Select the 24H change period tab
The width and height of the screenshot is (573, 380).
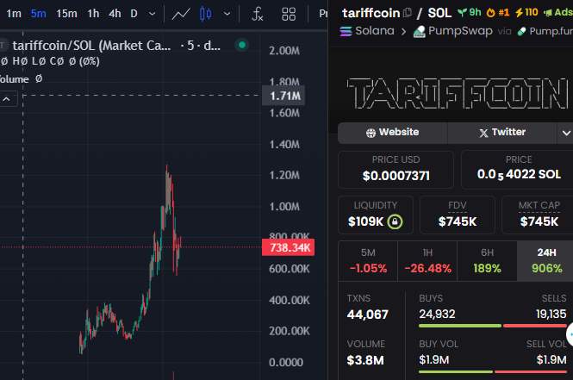tap(546, 261)
